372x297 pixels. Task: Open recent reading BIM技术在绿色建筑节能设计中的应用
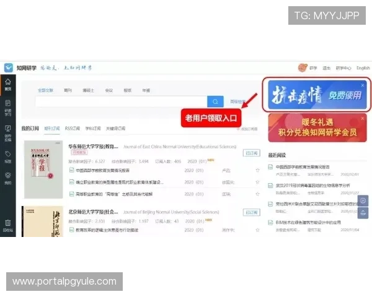pos(308,222)
